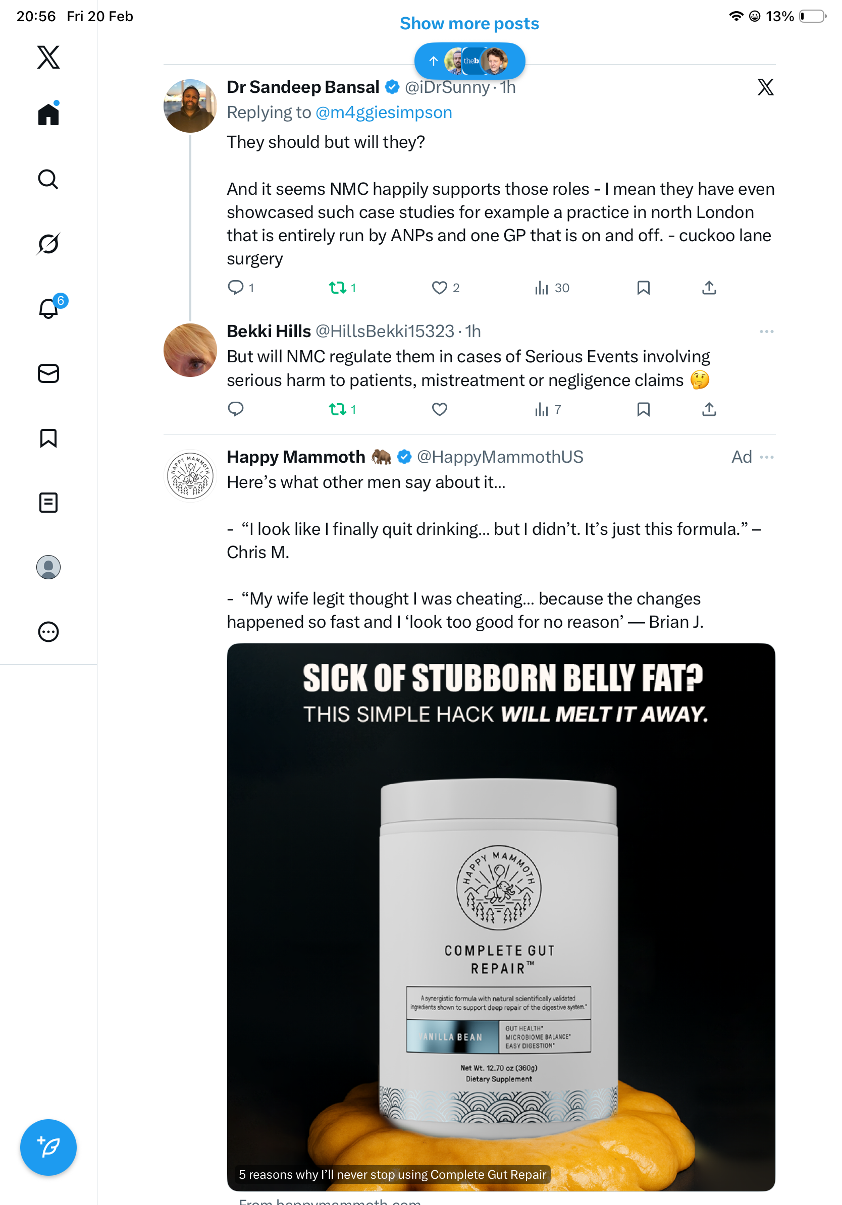The height and width of the screenshot is (1205, 842).
Task: Like Dr Sandeep Bansal's post
Action: pos(439,288)
